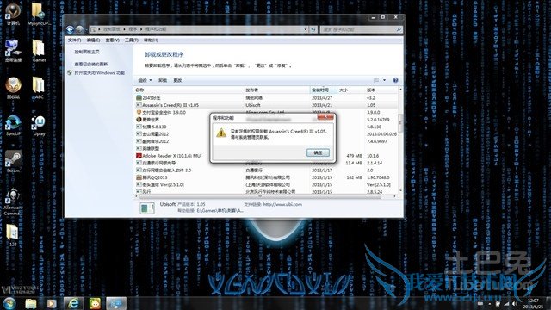Screen dimensions: 551x310
Task: Open the Uplay desktop shortcut
Action: click(38, 126)
